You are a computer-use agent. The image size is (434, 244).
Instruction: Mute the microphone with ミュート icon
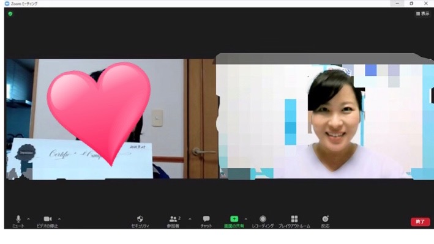[x=18, y=221]
